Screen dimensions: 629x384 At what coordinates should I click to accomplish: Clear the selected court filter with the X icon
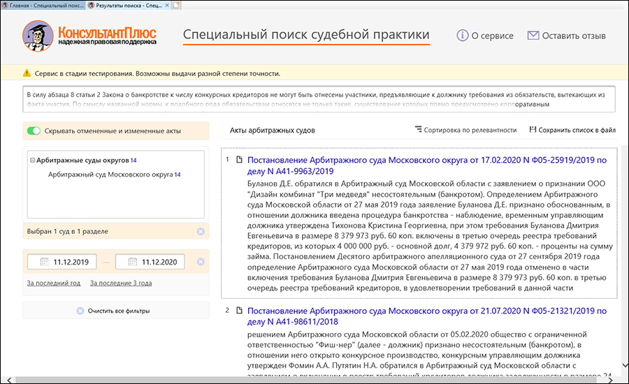(201, 231)
